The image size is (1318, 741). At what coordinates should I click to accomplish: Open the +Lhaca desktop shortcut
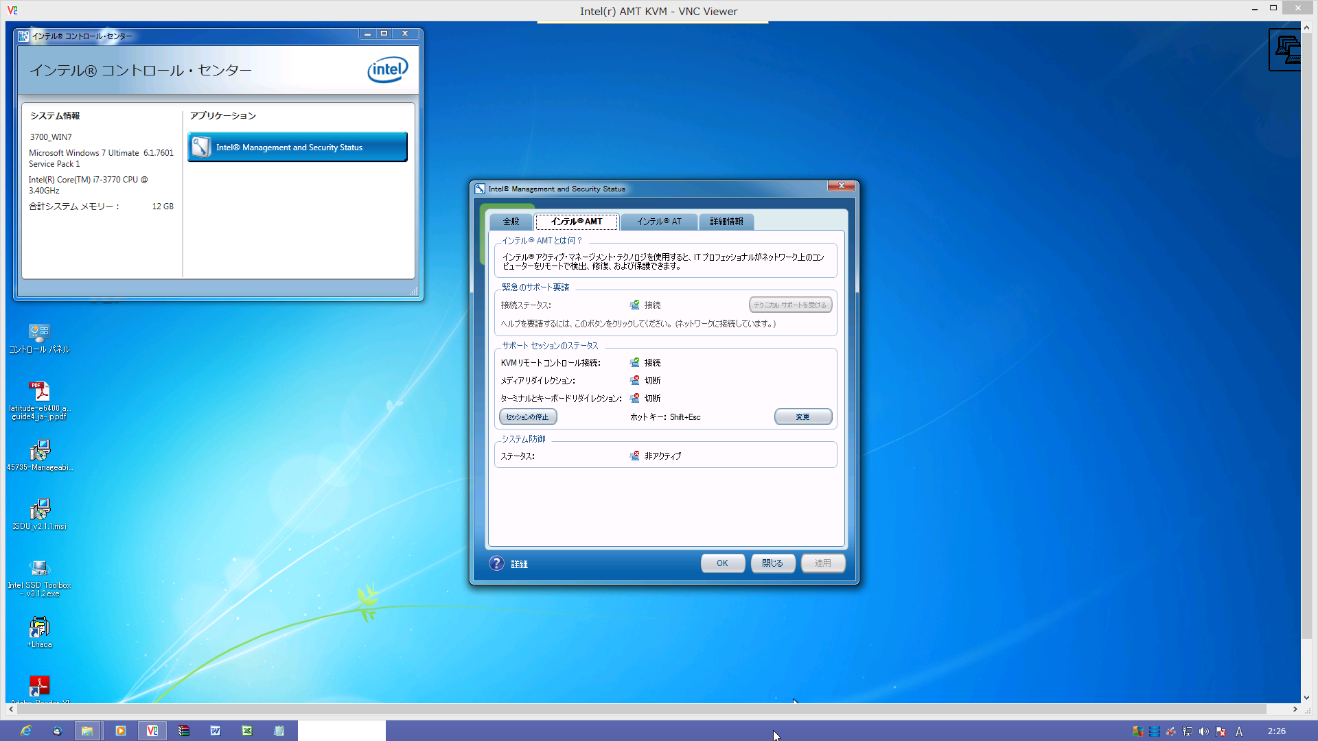pyautogui.click(x=39, y=628)
